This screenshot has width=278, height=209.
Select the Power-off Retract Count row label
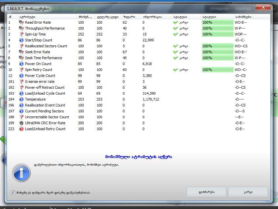[x=45, y=87]
